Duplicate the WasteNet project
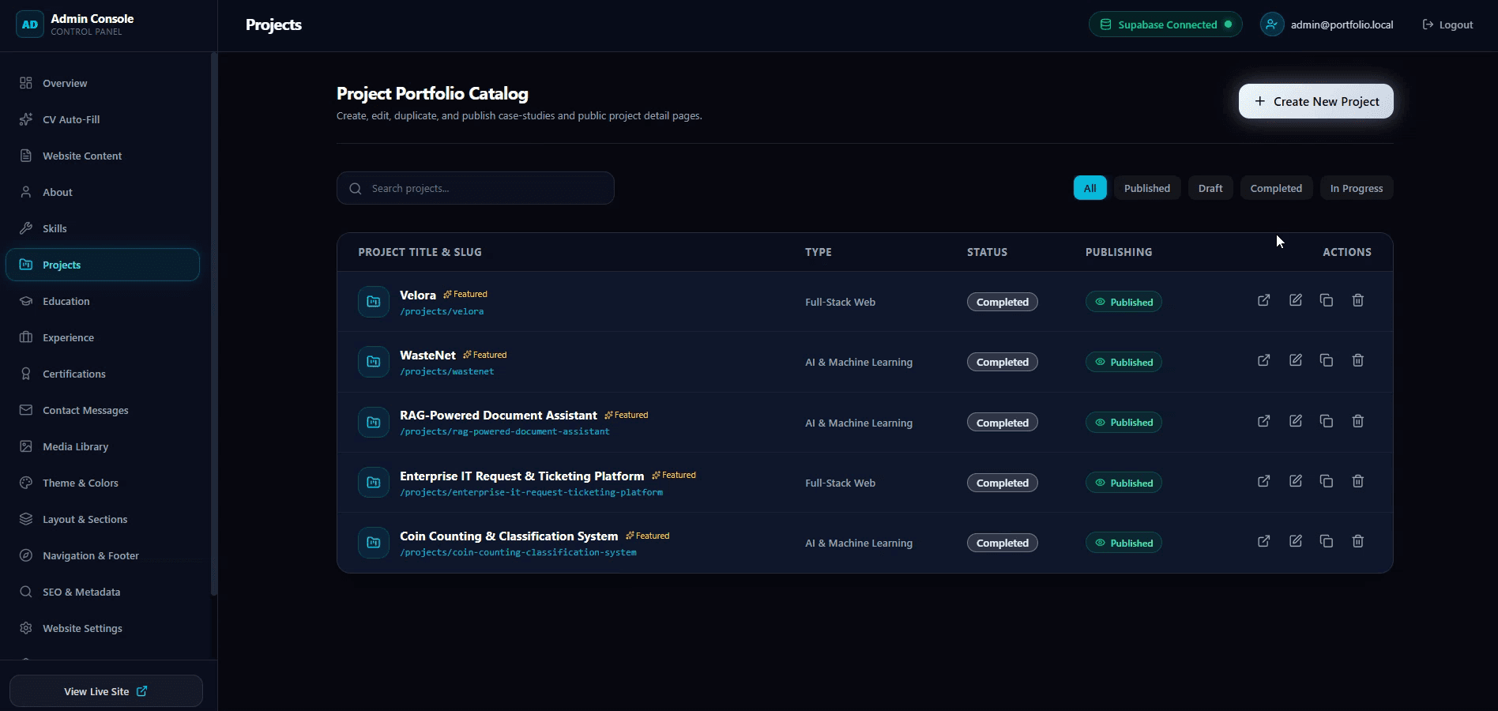Screen dimensions: 1498x711 click(1327, 360)
